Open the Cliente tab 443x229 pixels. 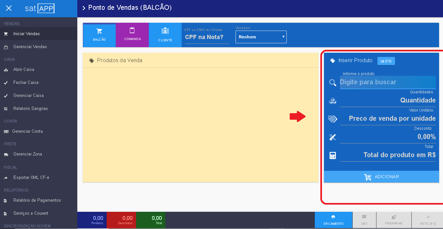165,35
